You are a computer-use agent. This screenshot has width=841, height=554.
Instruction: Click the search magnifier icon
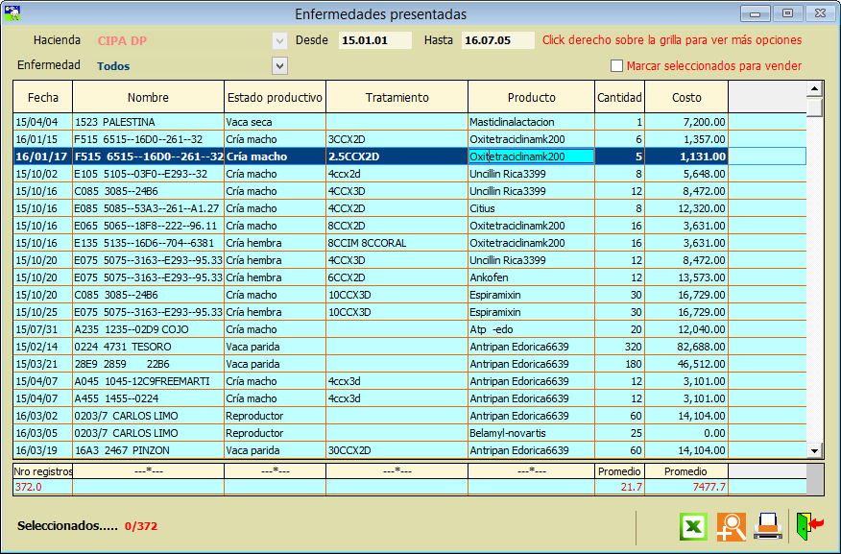click(x=731, y=526)
